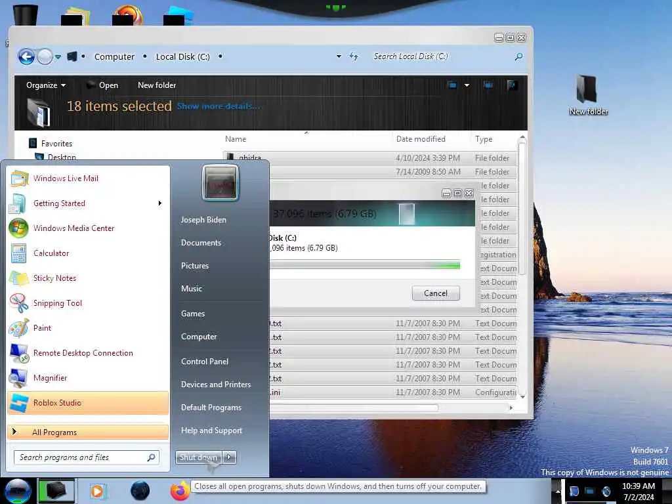The image size is (672, 504).
Task: Cancel the file operation dialog
Action: (x=436, y=293)
